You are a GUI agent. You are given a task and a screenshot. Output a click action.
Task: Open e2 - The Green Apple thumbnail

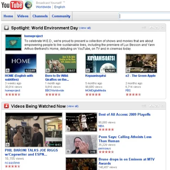pos(141,63)
